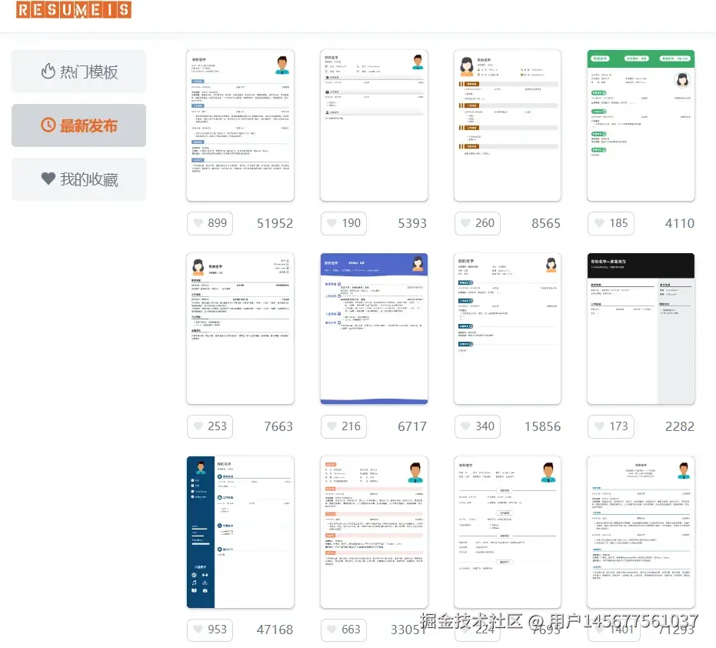
Task: Like the template with 663 likes
Action: (343, 630)
